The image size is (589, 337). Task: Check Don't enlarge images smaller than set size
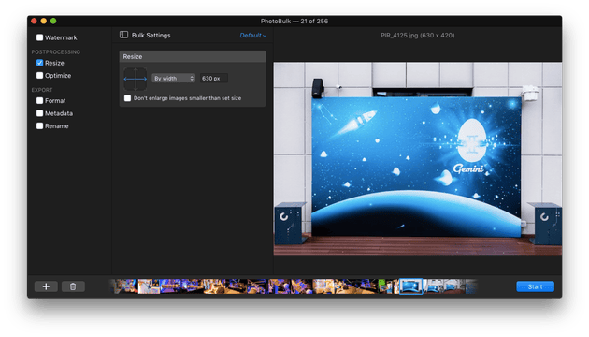tap(127, 98)
